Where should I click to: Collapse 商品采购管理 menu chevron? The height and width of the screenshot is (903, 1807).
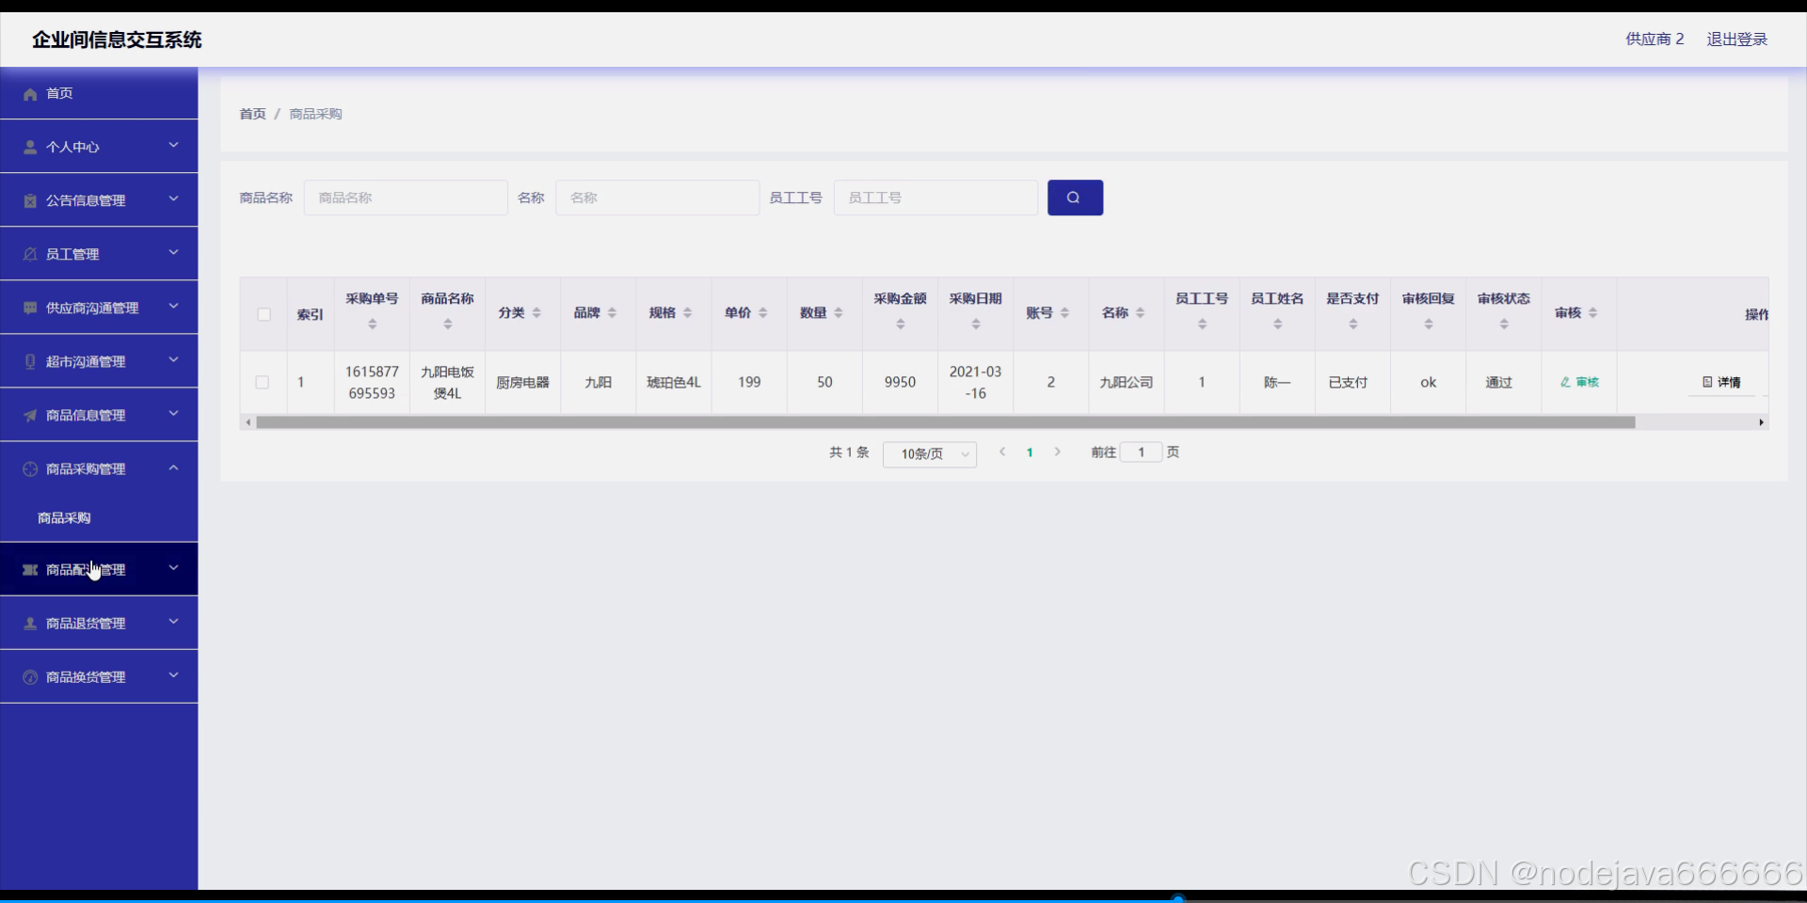pyautogui.click(x=173, y=467)
